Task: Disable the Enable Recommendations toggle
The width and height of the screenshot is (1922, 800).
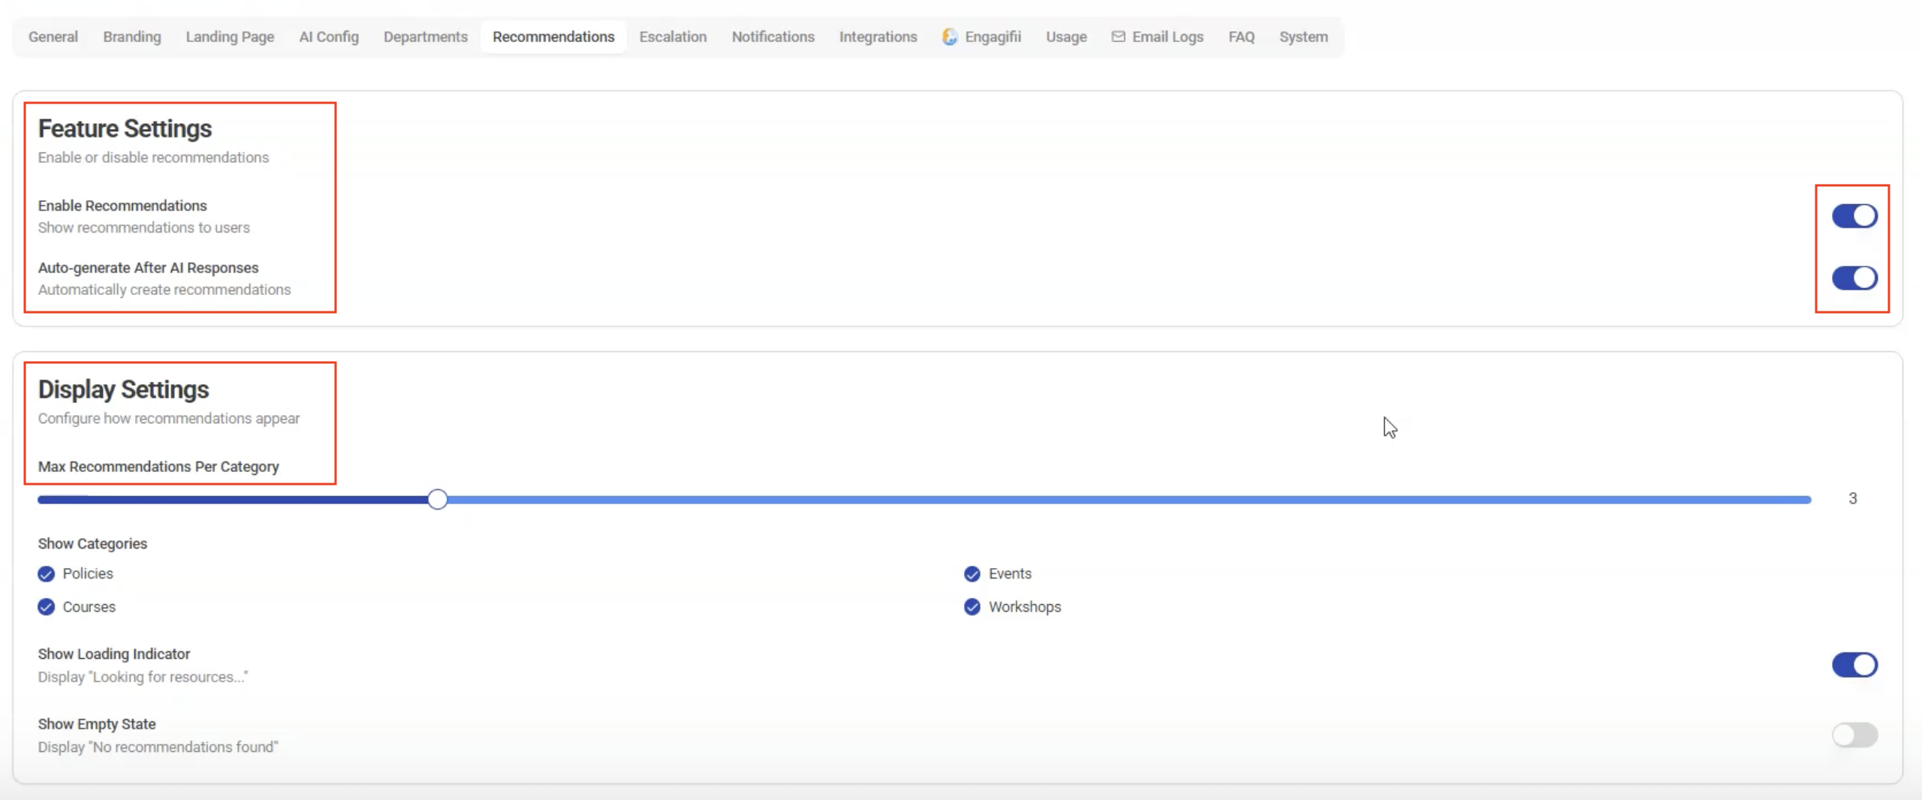Action: tap(1854, 216)
